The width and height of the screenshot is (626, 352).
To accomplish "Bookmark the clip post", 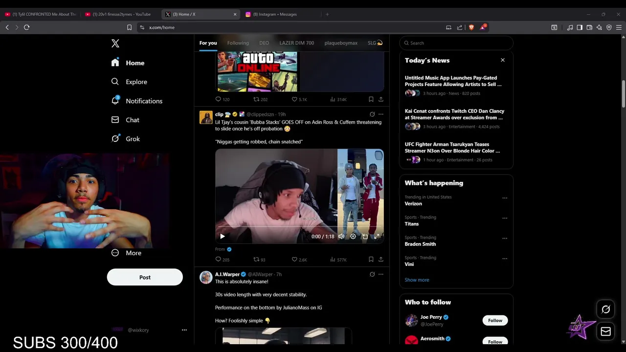I will [x=371, y=260].
